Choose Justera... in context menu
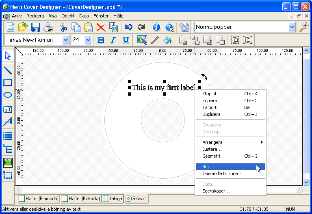The height and width of the screenshot is (214, 312). point(230,149)
